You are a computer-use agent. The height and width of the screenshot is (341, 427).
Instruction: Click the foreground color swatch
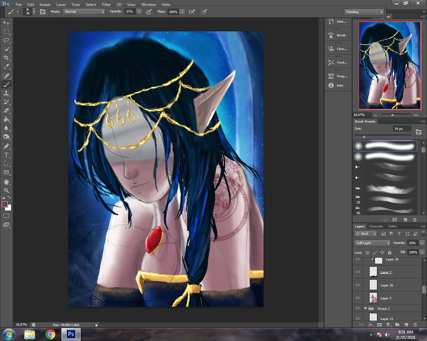(5, 204)
